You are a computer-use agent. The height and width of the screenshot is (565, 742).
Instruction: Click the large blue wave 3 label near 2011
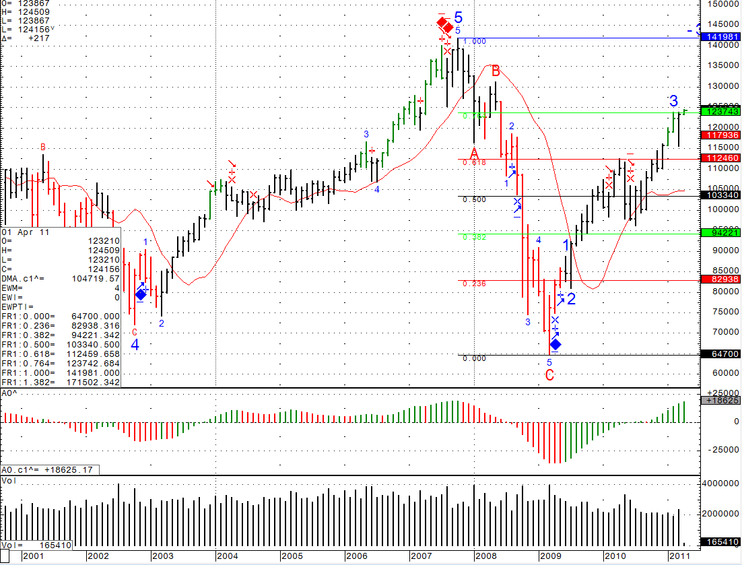click(673, 102)
